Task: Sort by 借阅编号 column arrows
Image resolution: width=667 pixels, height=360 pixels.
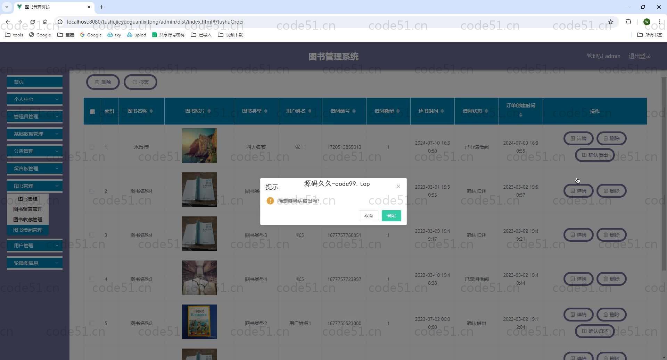Action: point(354,111)
